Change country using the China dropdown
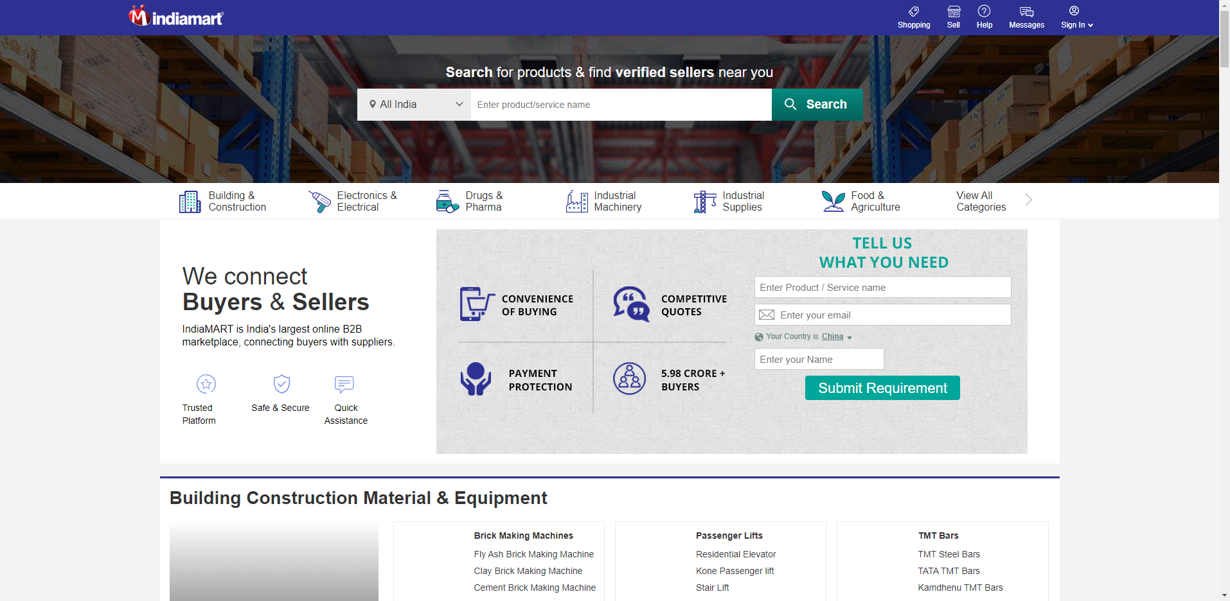Screen dimensions: 1230x601 [x=837, y=336]
